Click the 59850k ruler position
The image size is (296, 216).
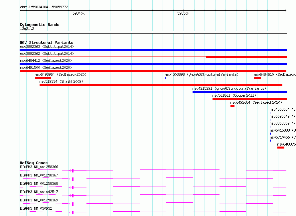[x=183, y=13]
